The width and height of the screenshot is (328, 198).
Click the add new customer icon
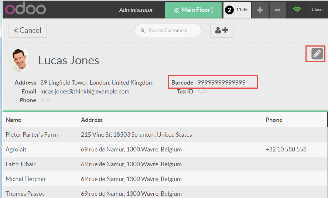click(x=222, y=30)
